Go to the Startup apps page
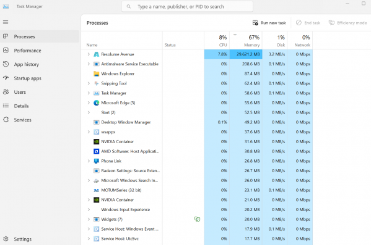Viewport: 371px width, 245px height. coord(40,78)
